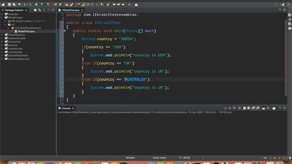Screen dimensions: 292x164
Task: Click the Debug icon in the toolbar
Action: click(31, 5)
